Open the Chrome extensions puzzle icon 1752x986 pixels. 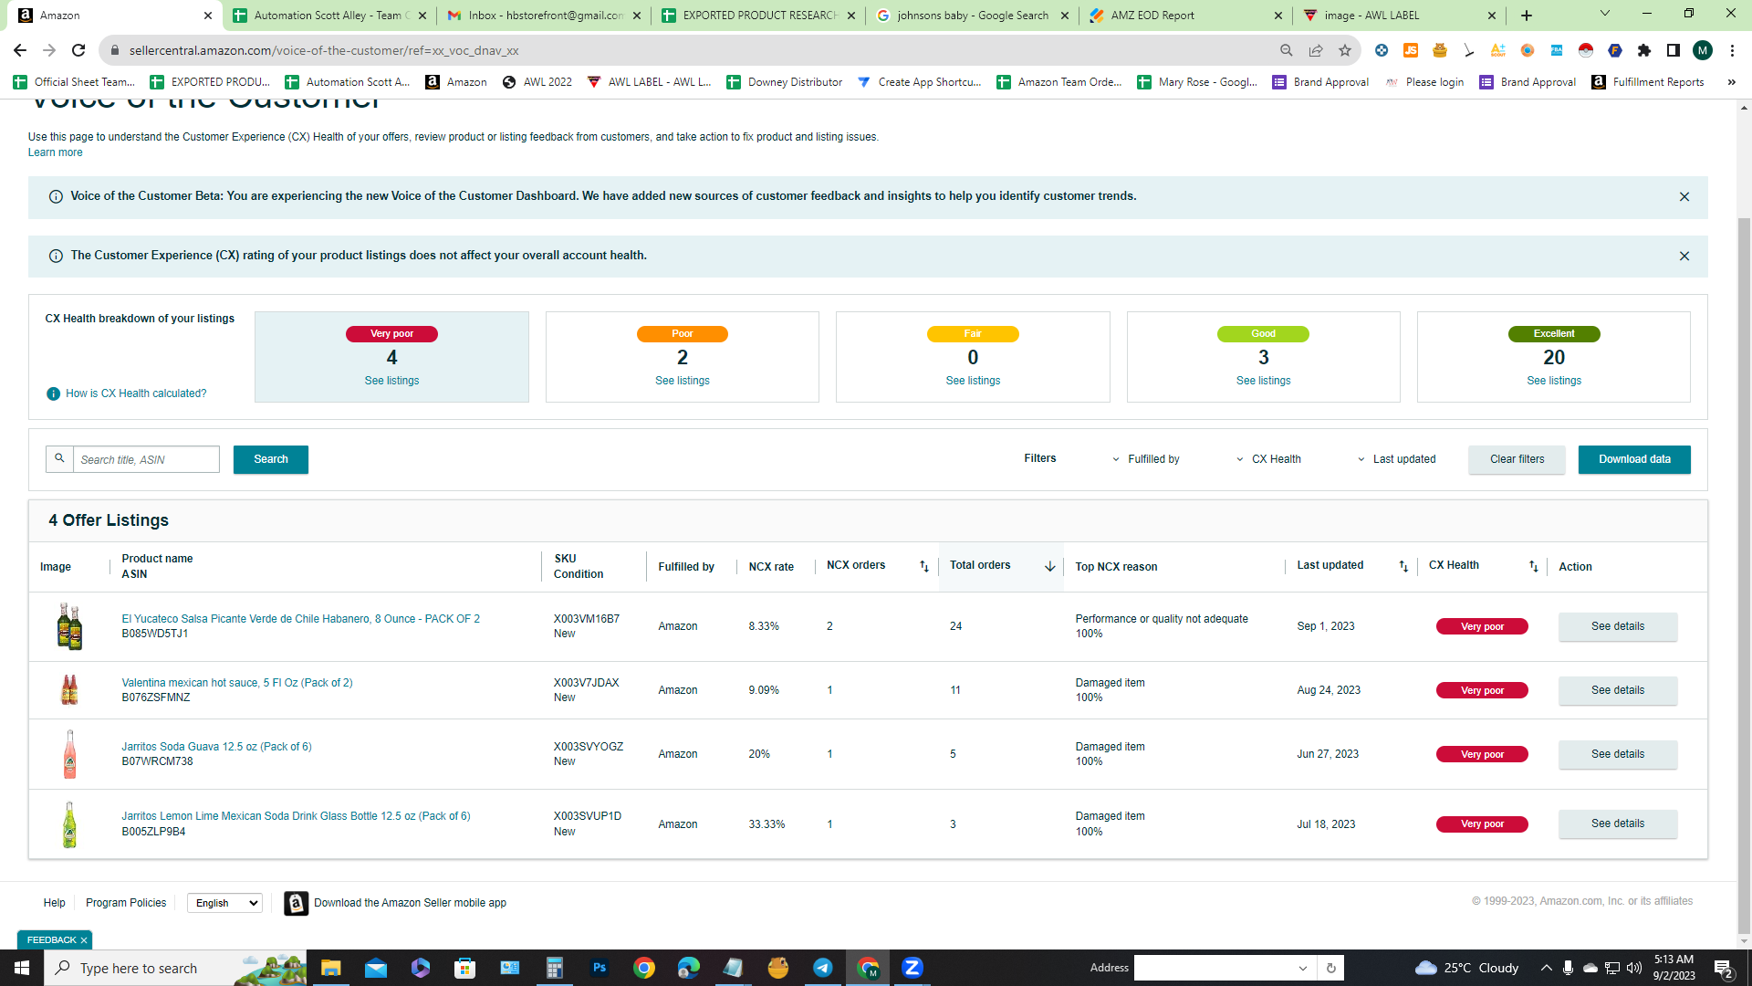point(1644,50)
